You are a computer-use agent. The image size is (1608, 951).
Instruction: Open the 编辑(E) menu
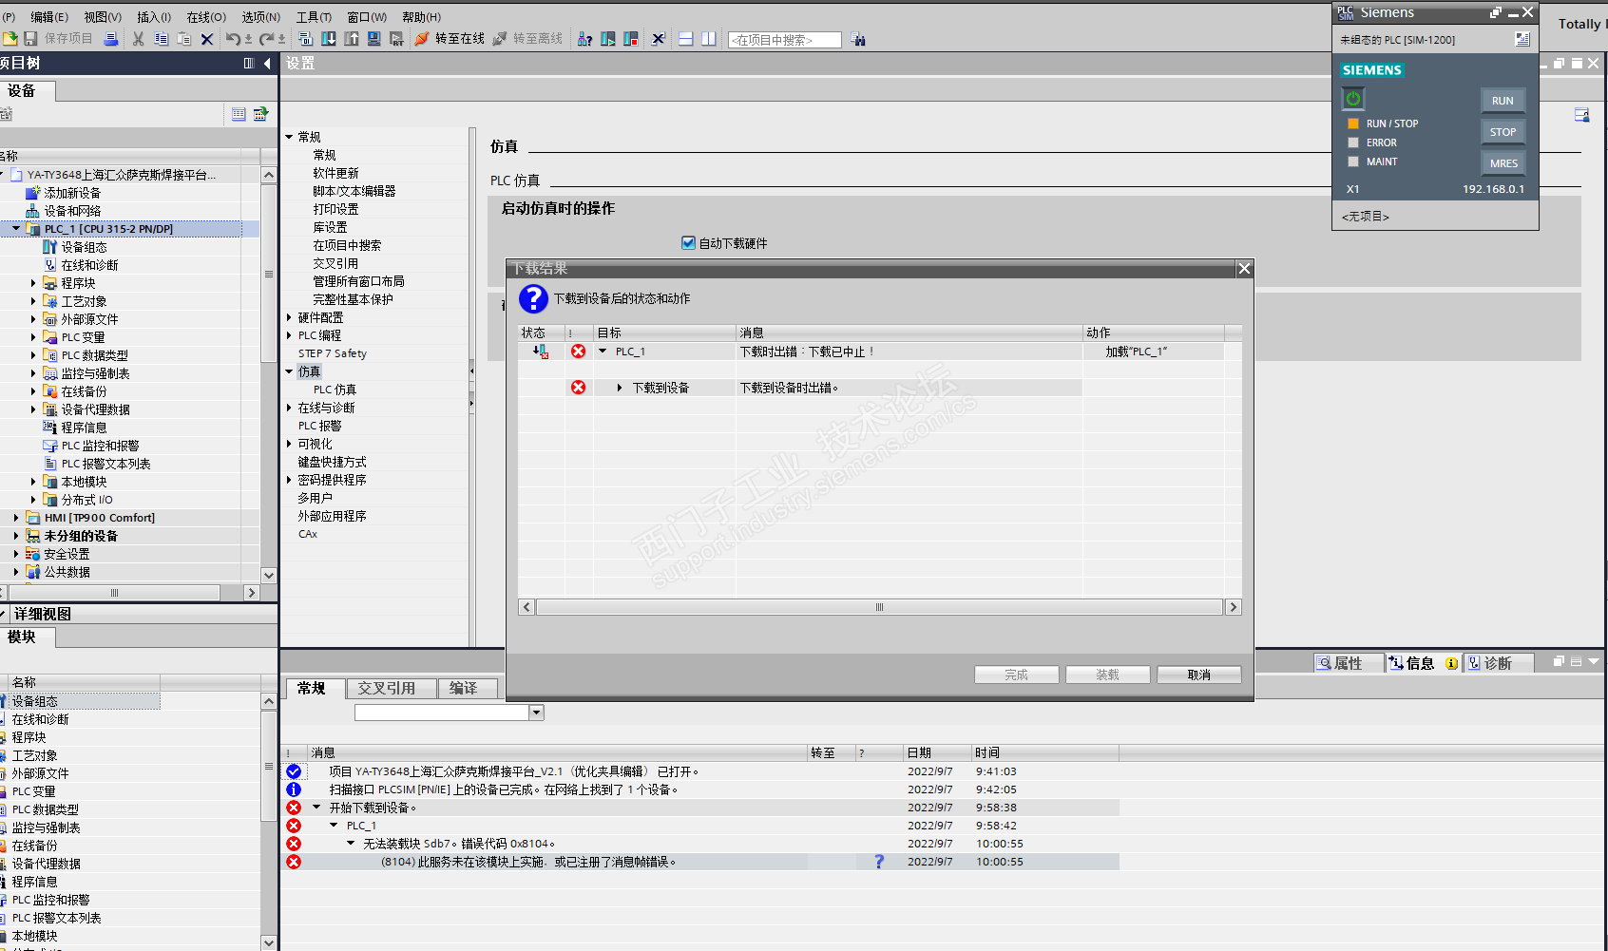pyautogui.click(x=49, y=17)
